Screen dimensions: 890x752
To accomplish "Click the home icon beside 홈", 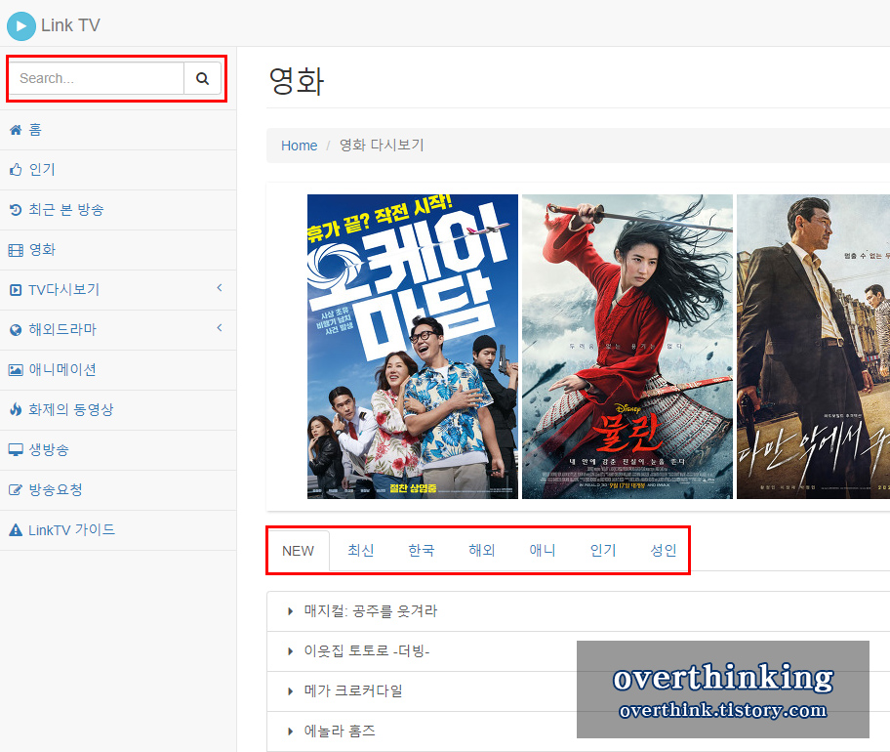I will pyautogui.click(x=16, y=130).
